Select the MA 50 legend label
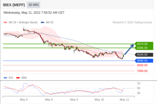The width and height of the screenshot is (157, 105). click(50, 22)
